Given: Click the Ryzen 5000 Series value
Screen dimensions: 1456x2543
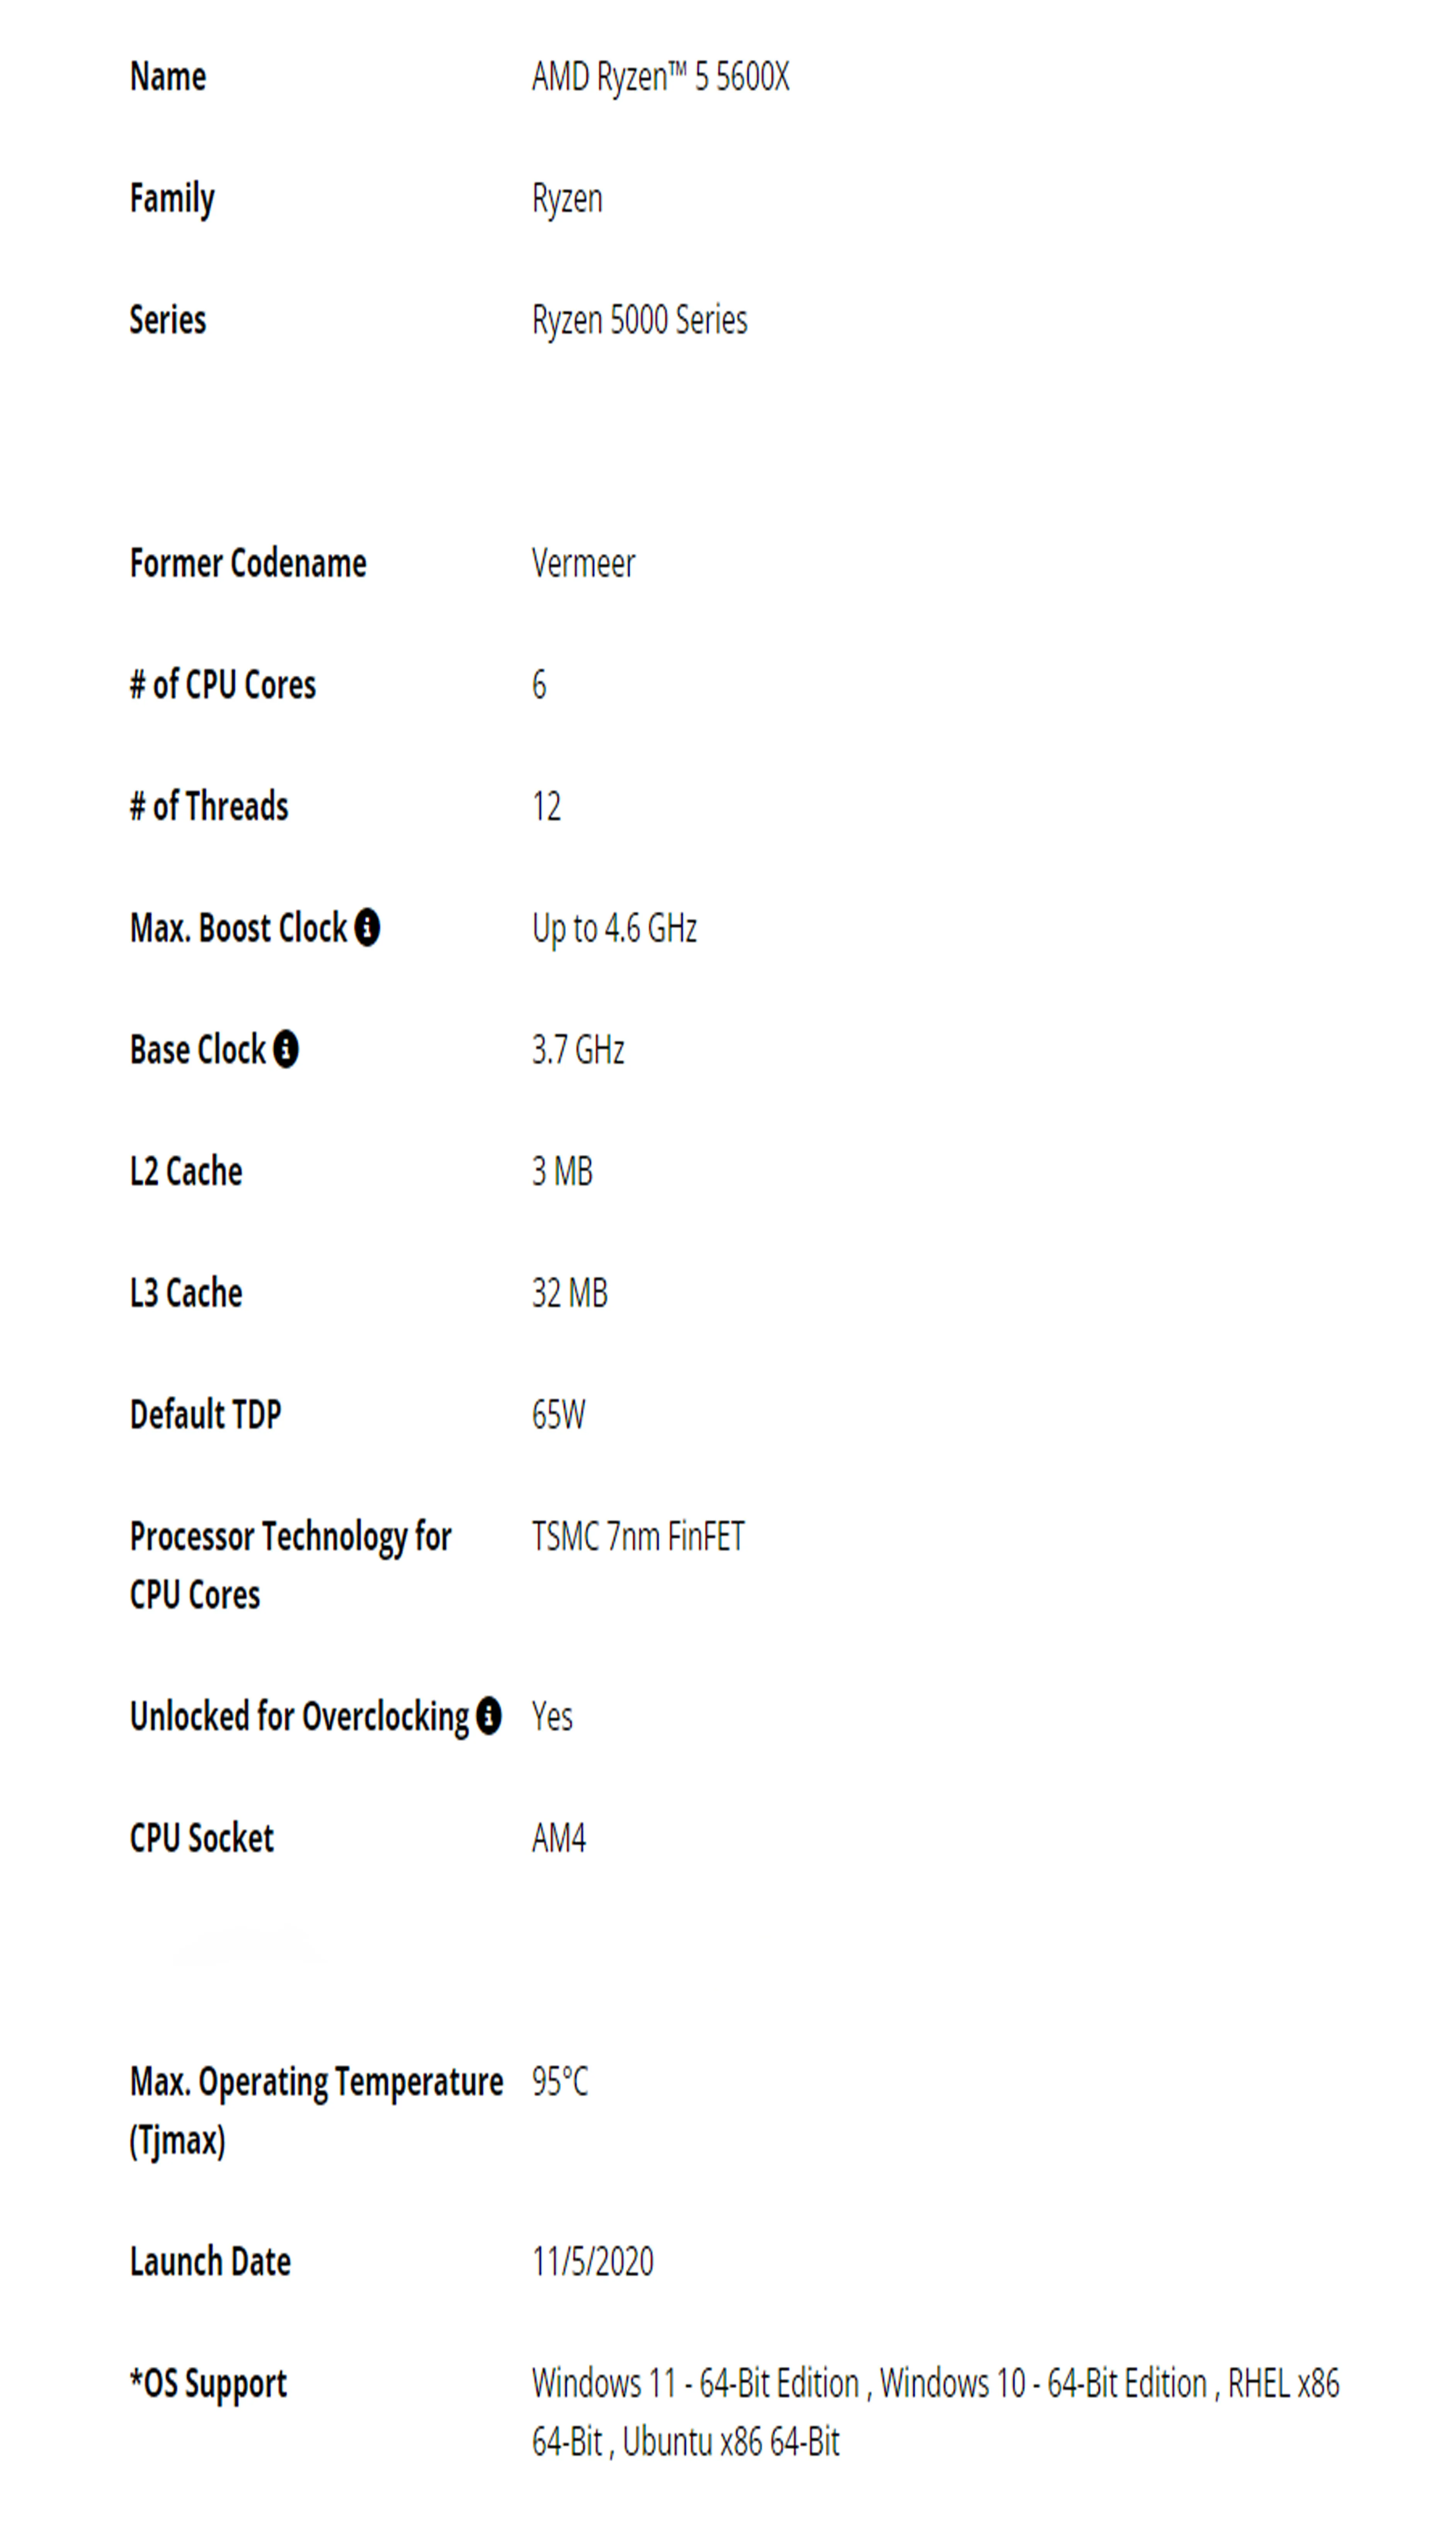Looking at the screenshot, I should 640,320.
